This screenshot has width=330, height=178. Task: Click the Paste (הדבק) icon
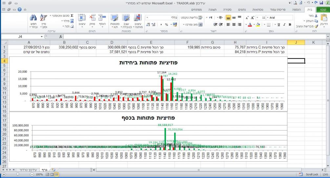coord(323,20)
